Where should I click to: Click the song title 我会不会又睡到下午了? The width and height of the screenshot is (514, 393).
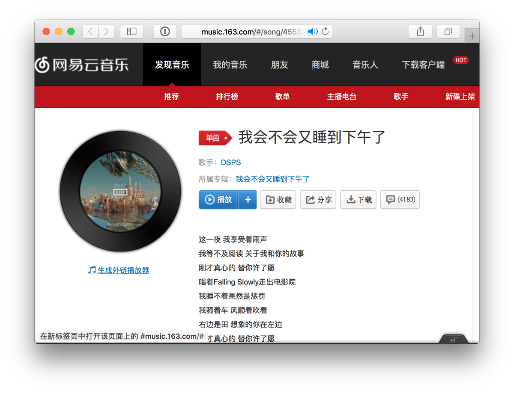pyautogui.click(x=312, y=137)
